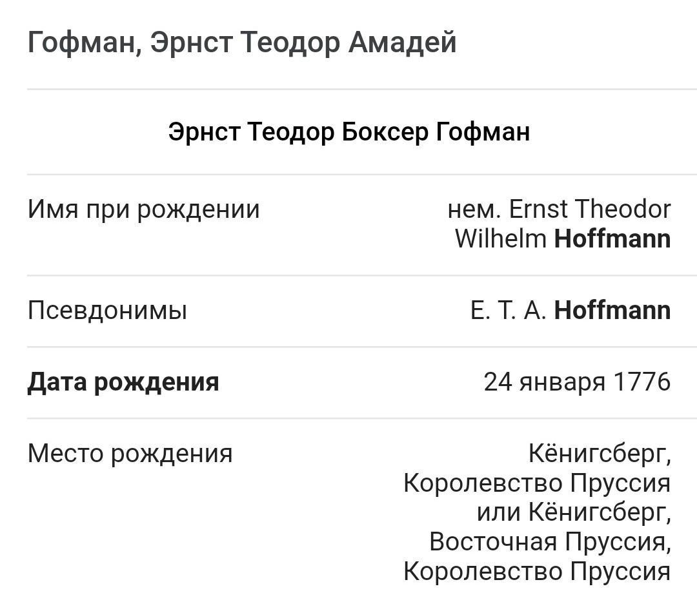Click the word Wilhelm in birth name
Screen dimensions: 697x591
click(501, 239)
